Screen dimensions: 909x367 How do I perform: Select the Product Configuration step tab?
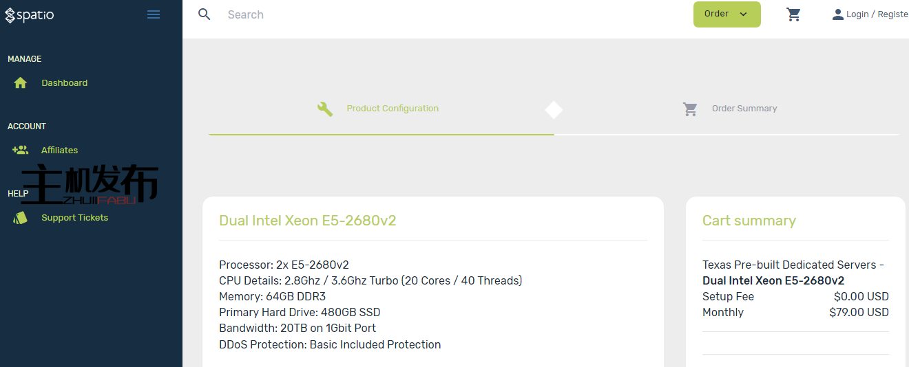pyautogui.click(x=393, y=109)
